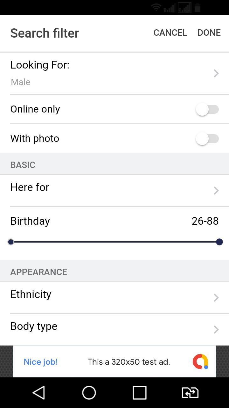Viewport: 229px width, 408px height.
Task: Open the Here for options arrow
Action: pyautogui.click(x=216, y=191)
